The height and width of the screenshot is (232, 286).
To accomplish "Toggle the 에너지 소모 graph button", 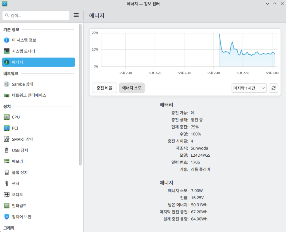I will pos(132,88).
